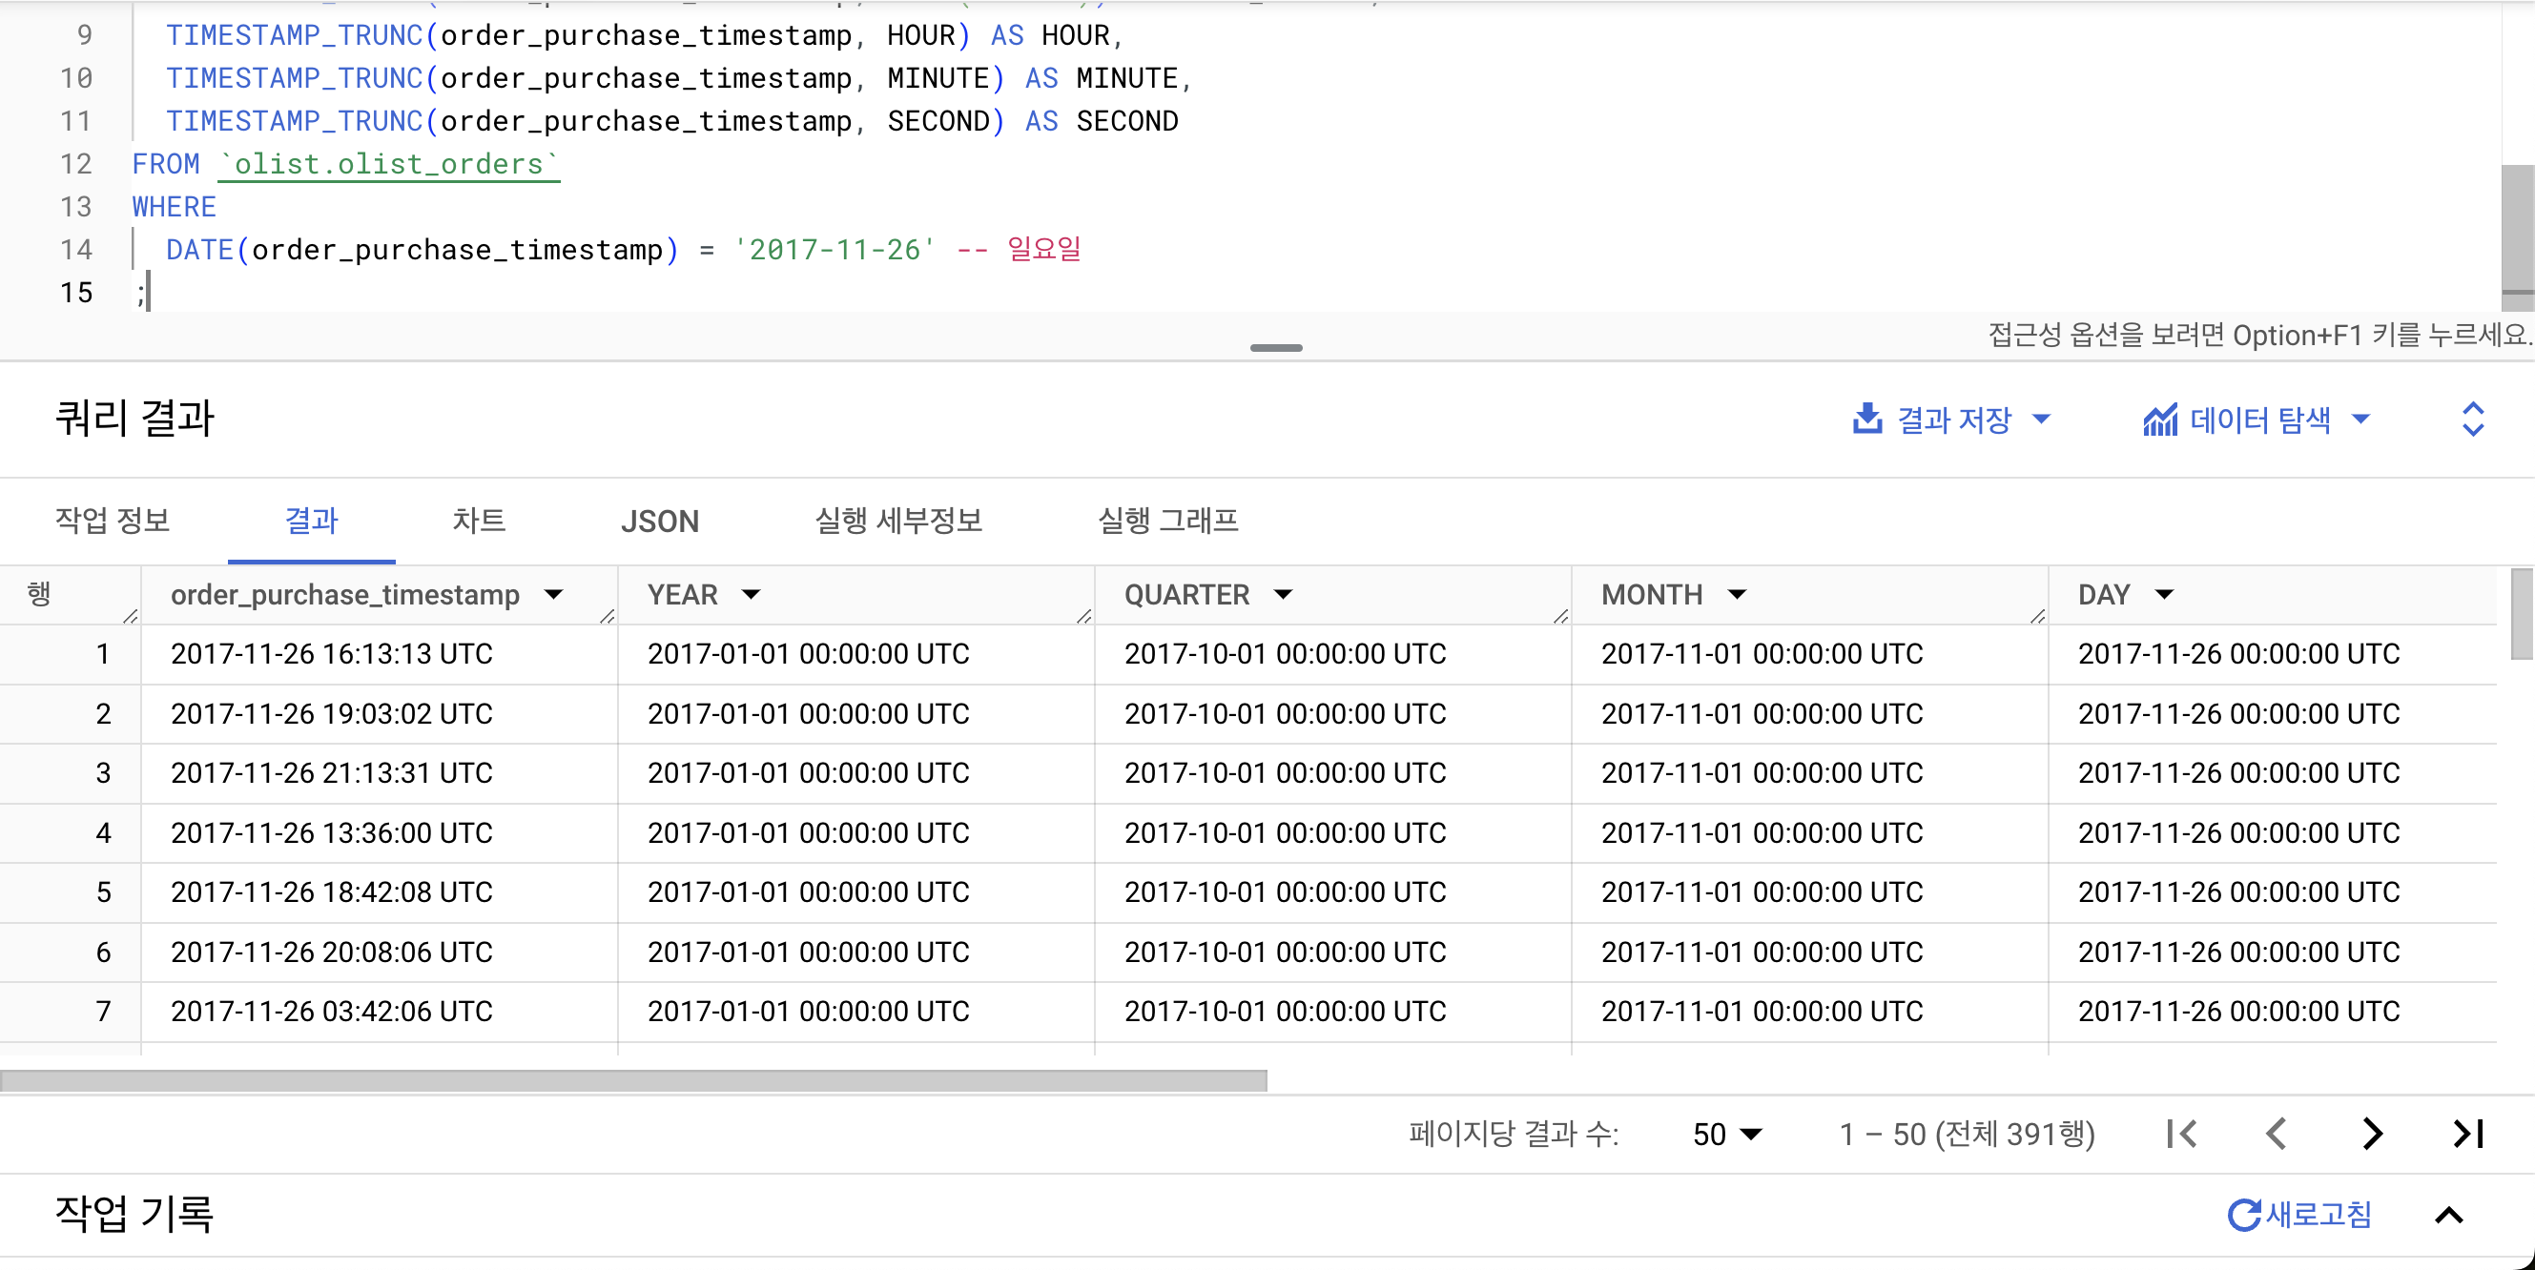The width and height of the screenshot is (2535, 1270).
Task: Open the MONTH column dropdown arrow
Action: click(x=1737, y=594)
